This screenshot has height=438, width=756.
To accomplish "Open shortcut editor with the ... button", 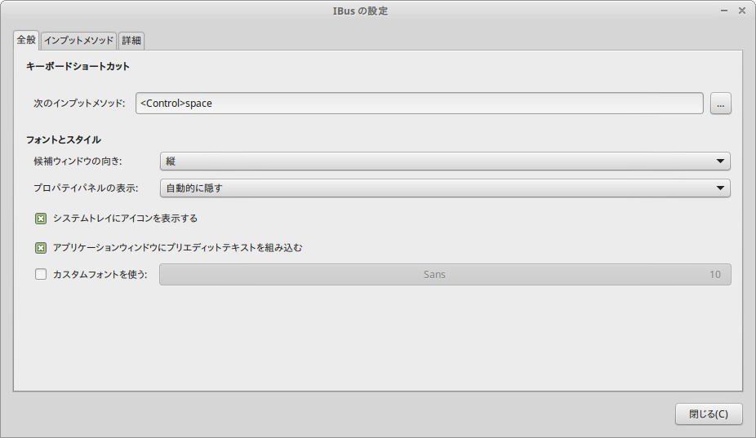I will coord(720,103).
